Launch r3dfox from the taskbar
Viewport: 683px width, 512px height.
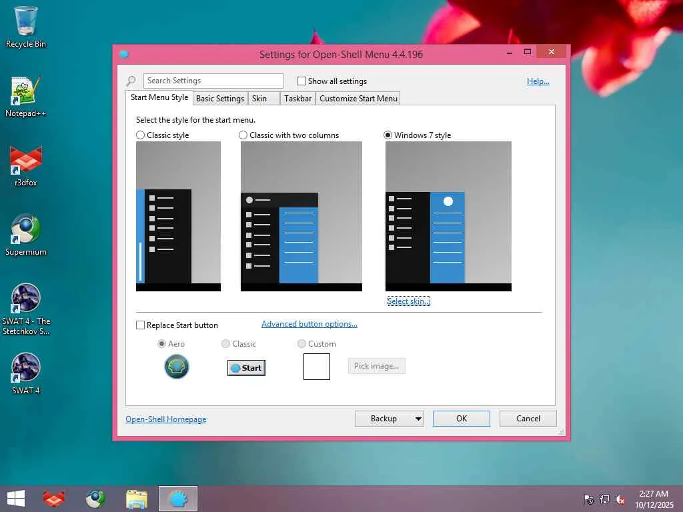[54, 499]
